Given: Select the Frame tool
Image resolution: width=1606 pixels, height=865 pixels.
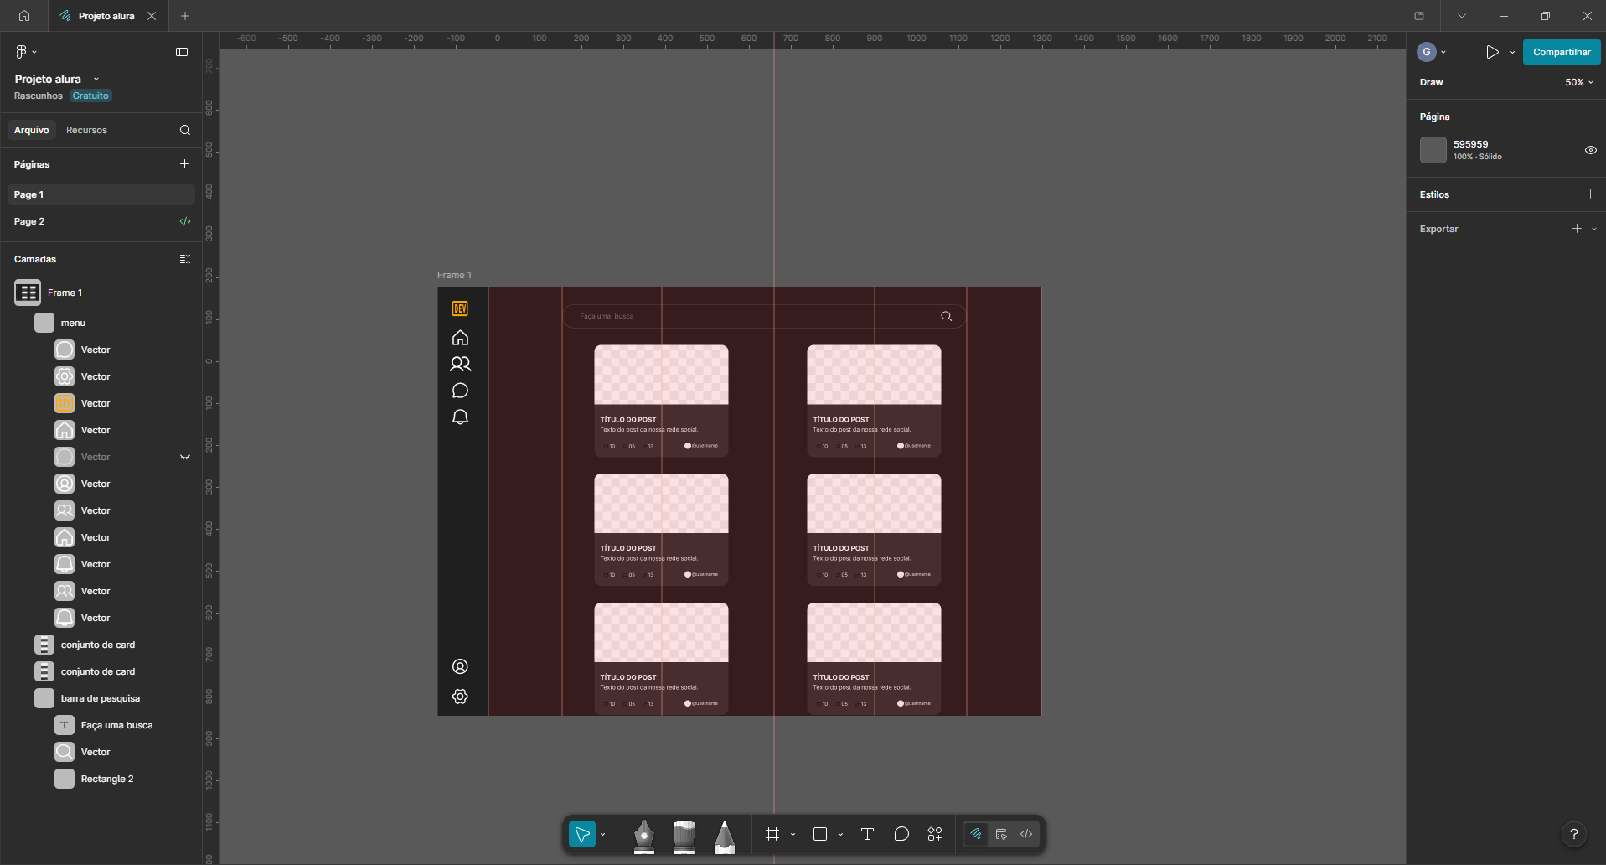Looking at the screenshot, I should (772, 834).
